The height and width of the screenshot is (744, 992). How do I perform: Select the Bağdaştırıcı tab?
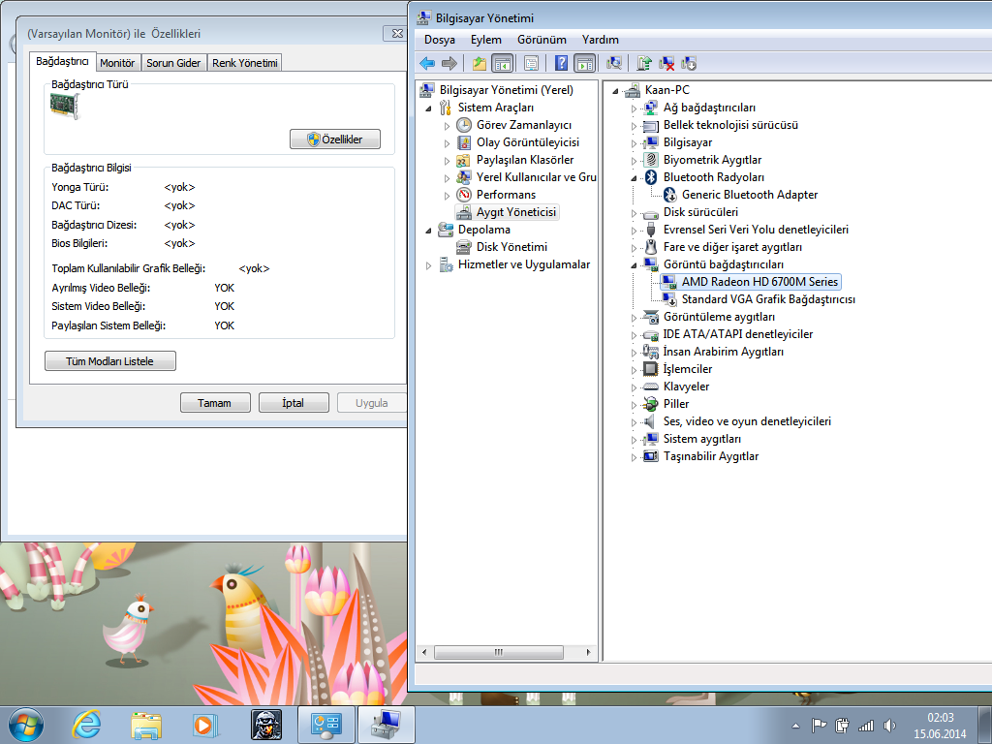(62, 61)
